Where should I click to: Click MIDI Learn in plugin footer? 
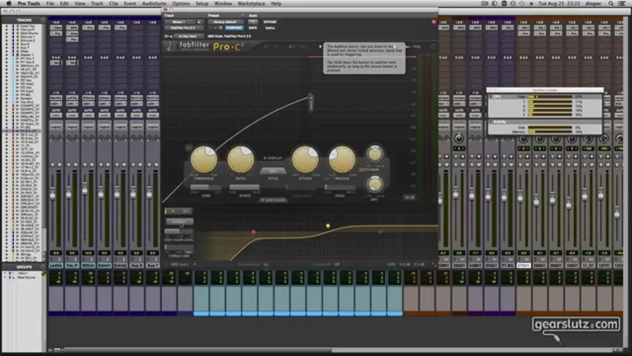click(x=179, y=264)
